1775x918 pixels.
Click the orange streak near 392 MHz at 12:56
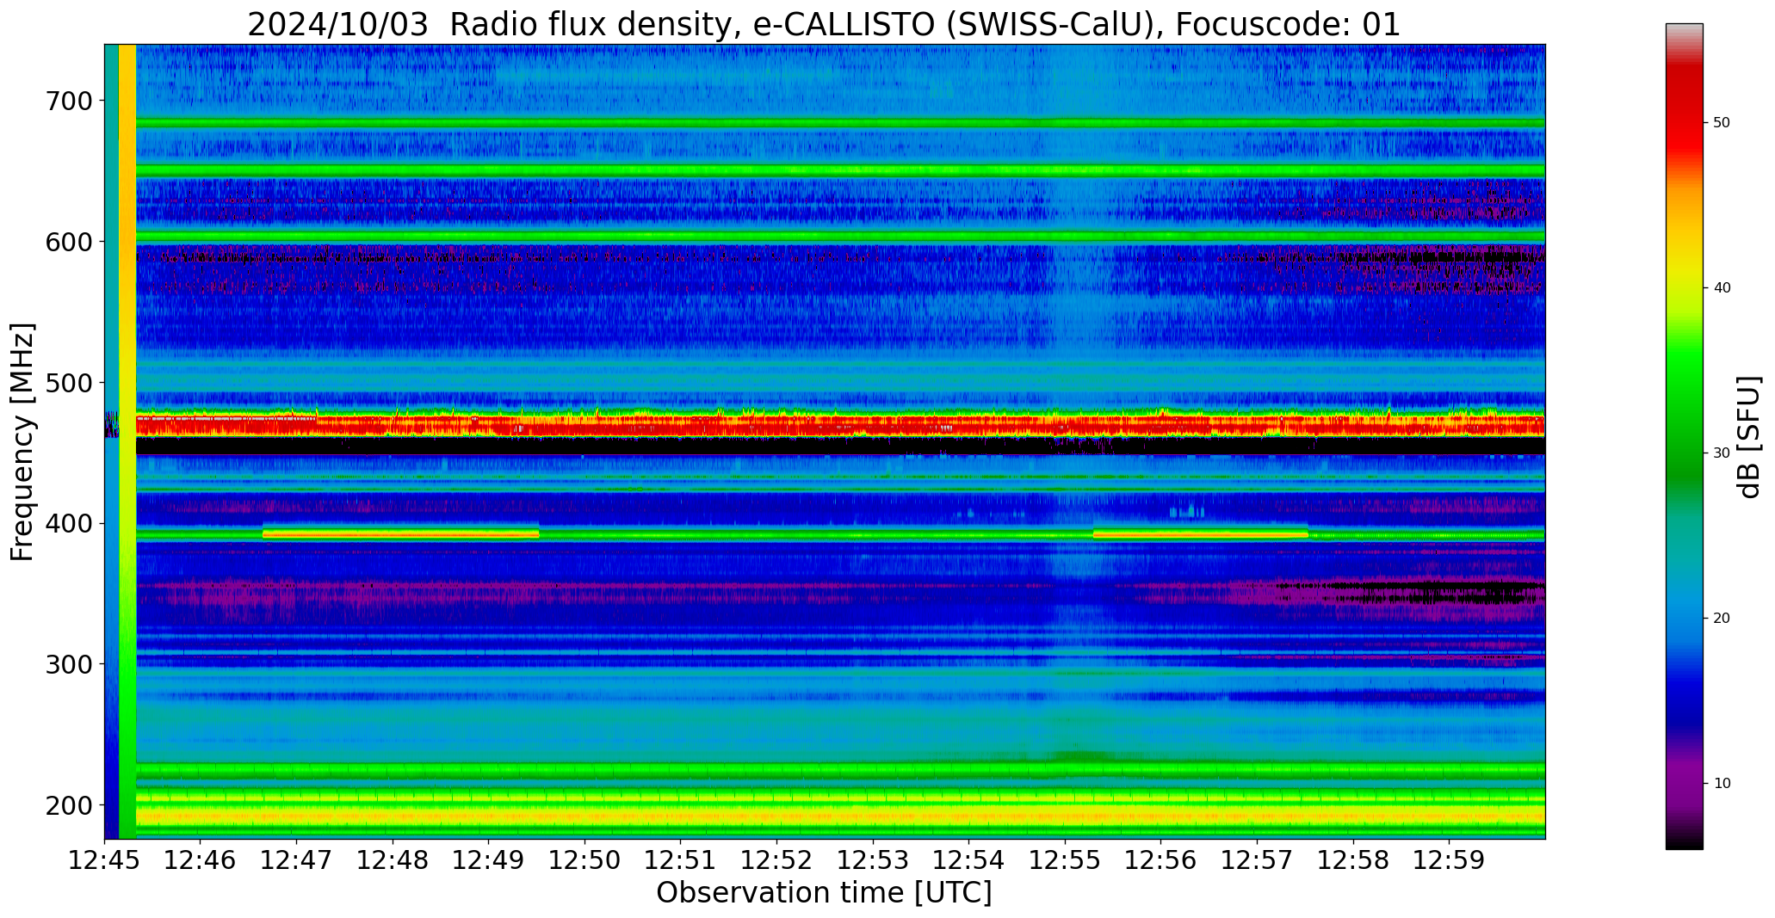point(1200,534)
